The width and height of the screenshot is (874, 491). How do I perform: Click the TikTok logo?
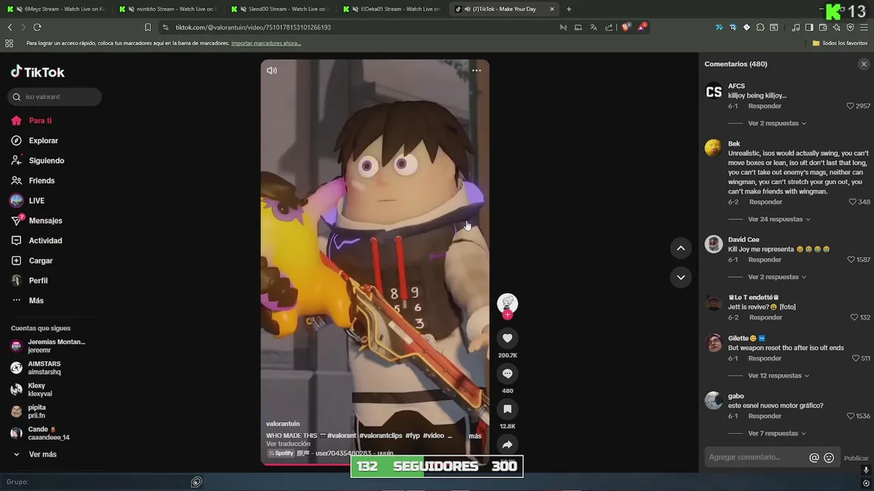(38, 72)
